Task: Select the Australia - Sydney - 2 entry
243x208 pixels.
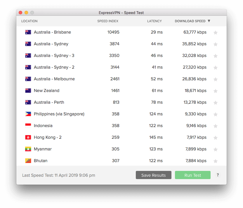Action: click(x=121, y=67)
